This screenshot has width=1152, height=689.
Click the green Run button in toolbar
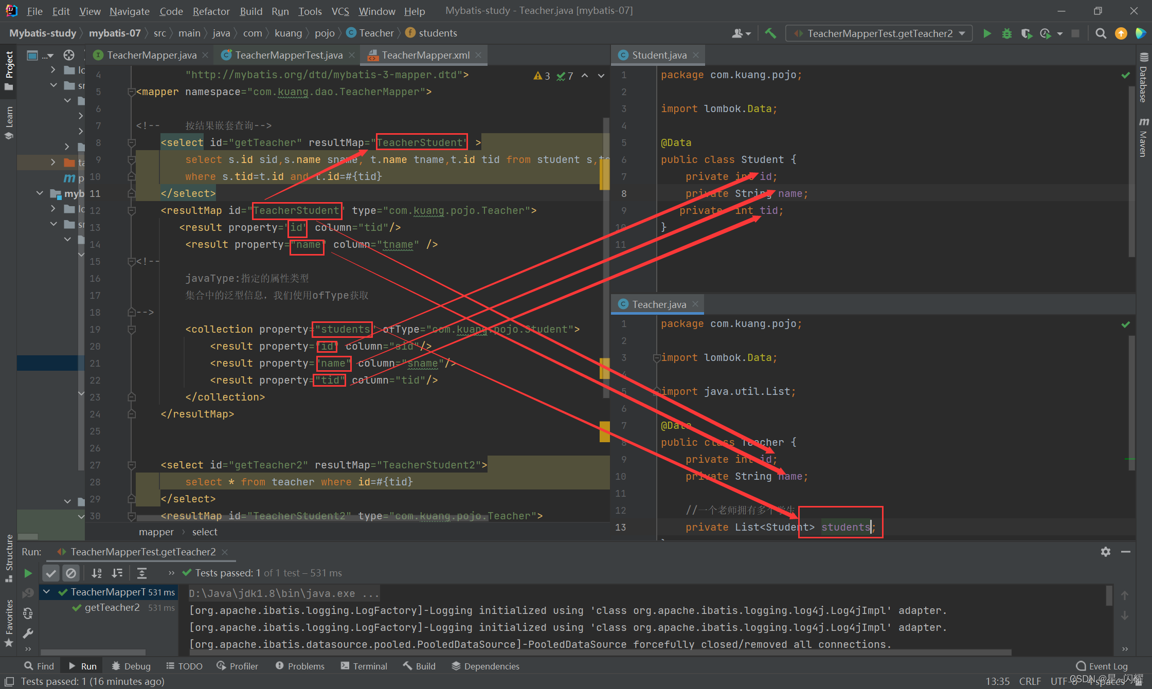pyautogui.click(x=987, y=33)
